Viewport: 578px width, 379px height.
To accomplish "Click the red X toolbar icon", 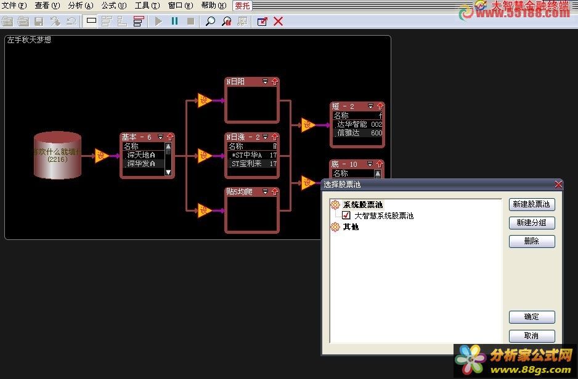I will (279, 22).
